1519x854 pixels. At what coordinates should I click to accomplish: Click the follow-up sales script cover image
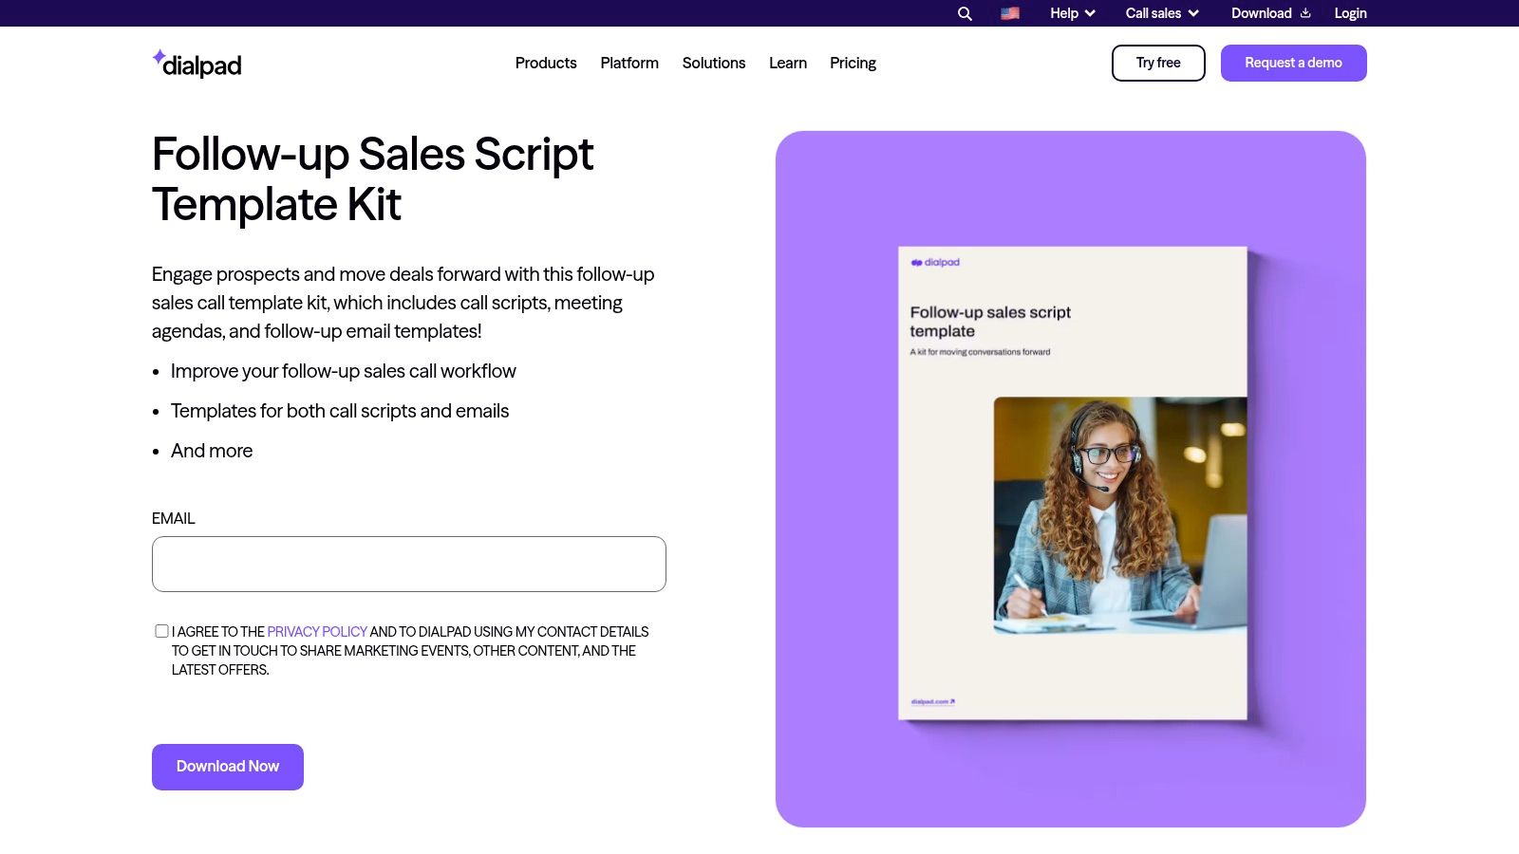tap(1073, 484)
